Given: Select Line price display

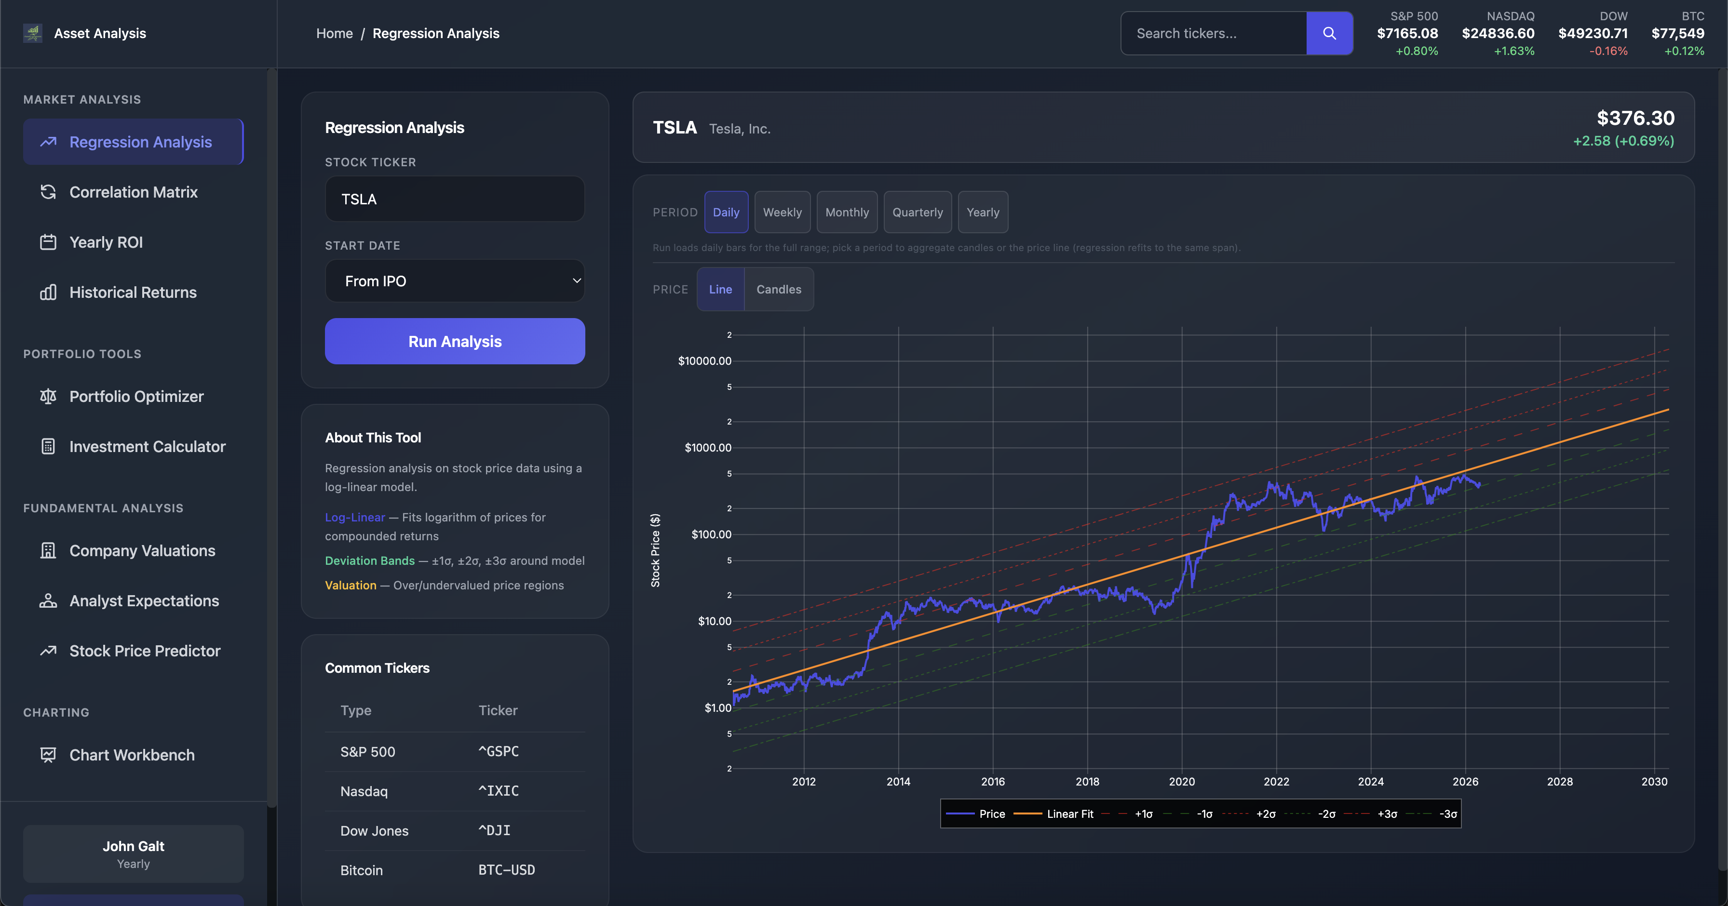Looking at the screenshot, I should click(x=720, y=289).
